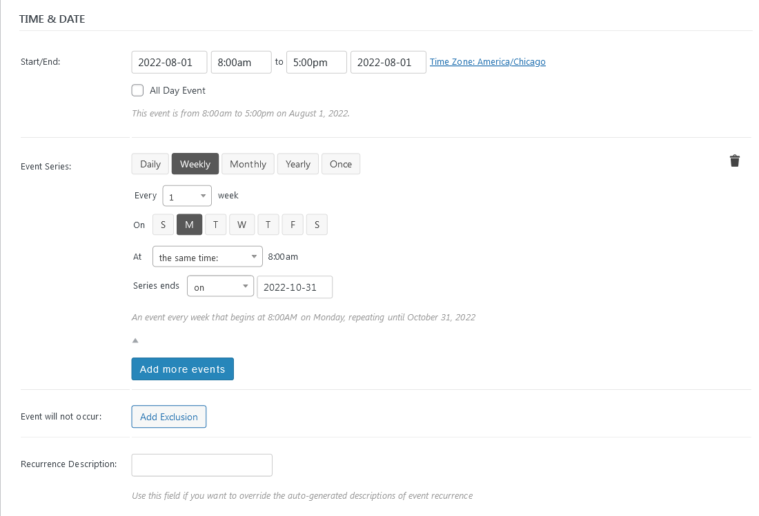This screenshot has height=516, width=759.
Task: Open the Series ends 'on' dropdown
Action: (220, 287)
